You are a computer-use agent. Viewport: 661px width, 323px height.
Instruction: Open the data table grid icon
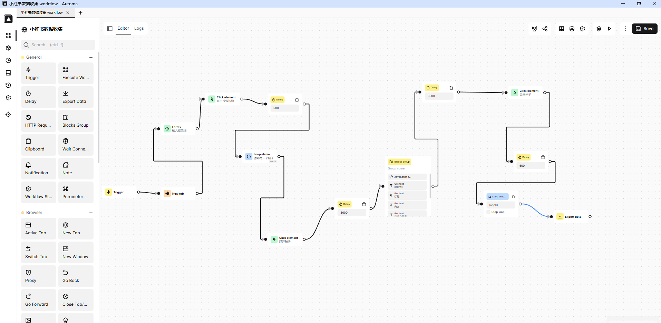click(562, 29)
